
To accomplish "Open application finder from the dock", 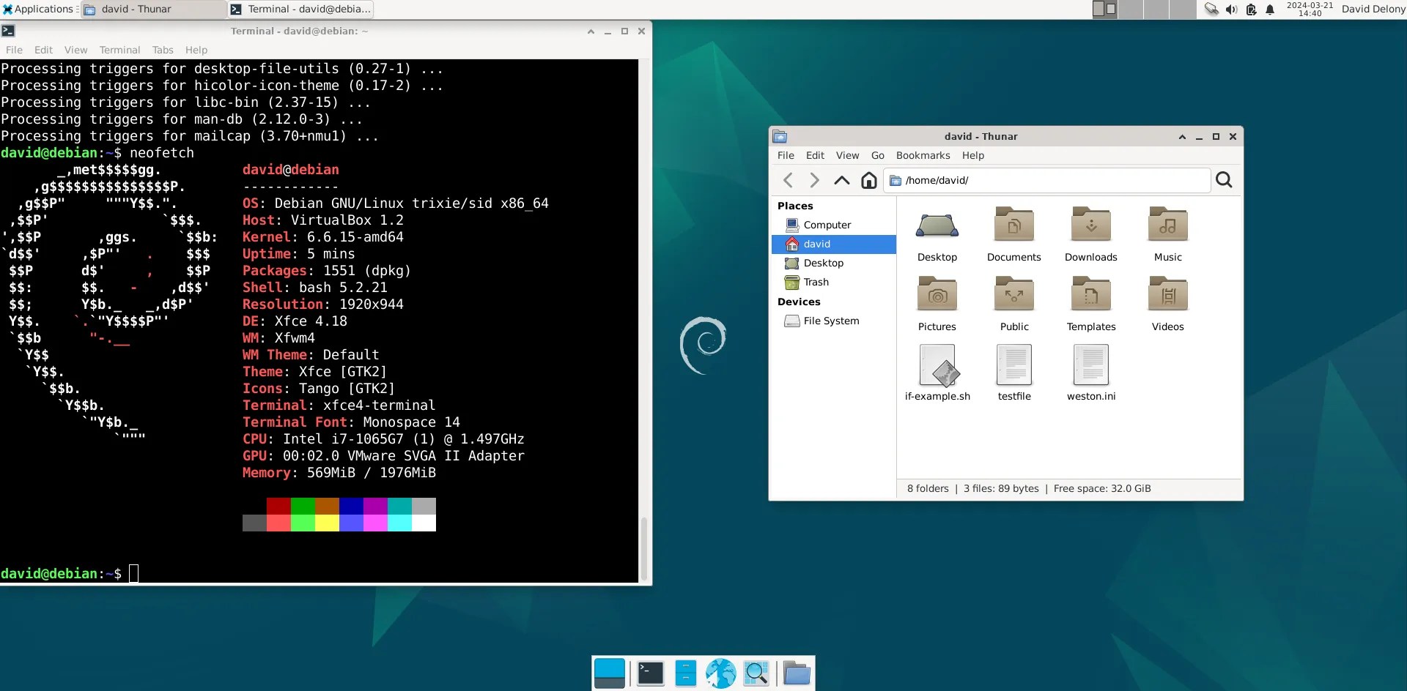I will coord(756,673).
